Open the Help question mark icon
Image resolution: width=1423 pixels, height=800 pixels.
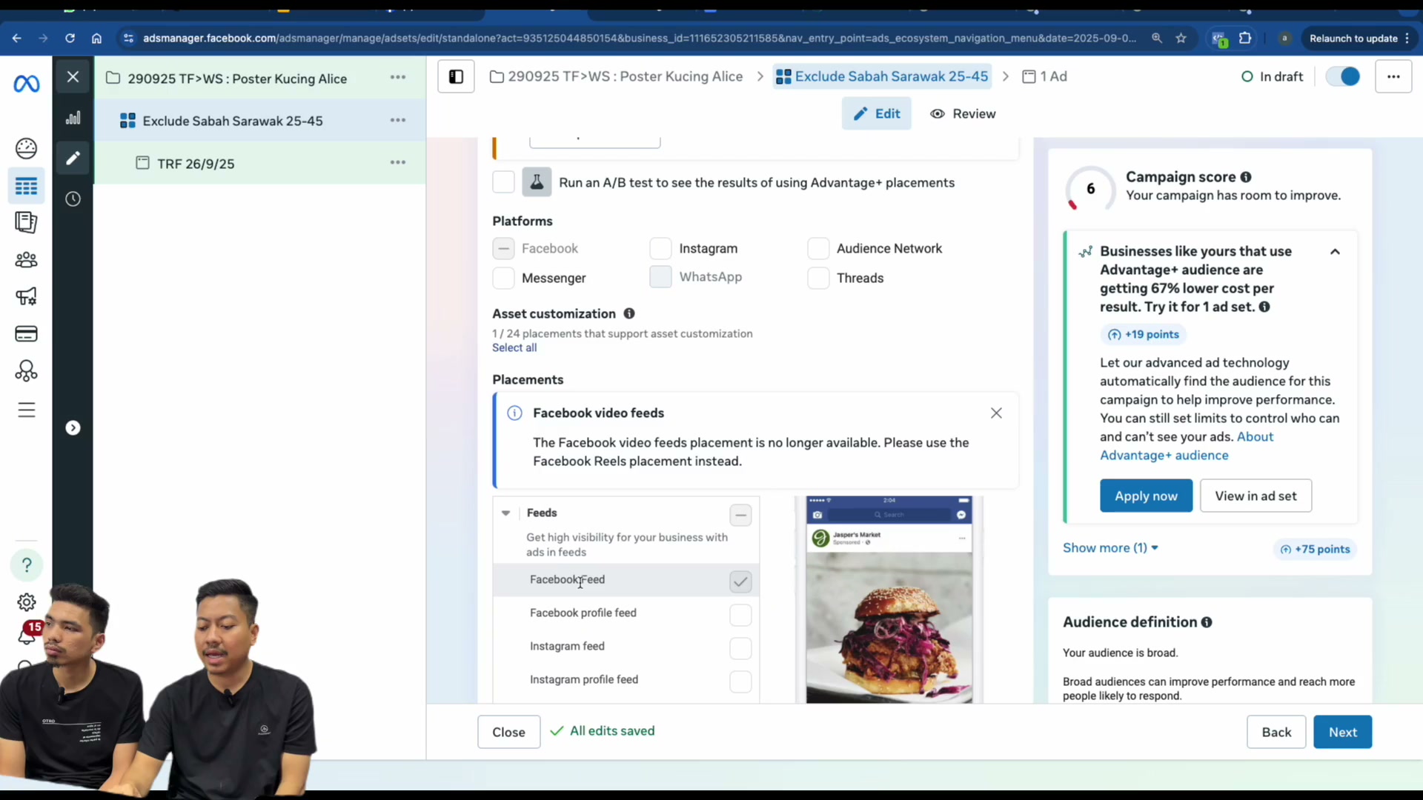(x=27, y=565)
